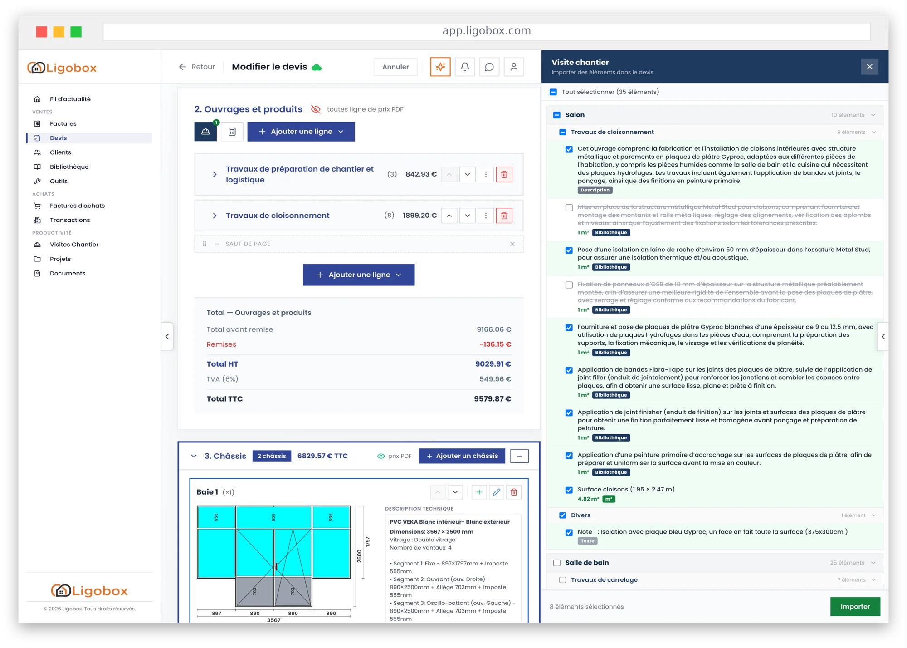Open Fil d'actualité in the sidebar
907x648 pixels.
[70, 99]
